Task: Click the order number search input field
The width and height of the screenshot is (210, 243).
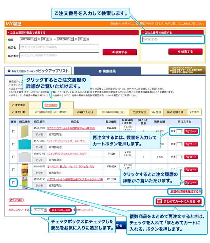Action: [172, 40]
